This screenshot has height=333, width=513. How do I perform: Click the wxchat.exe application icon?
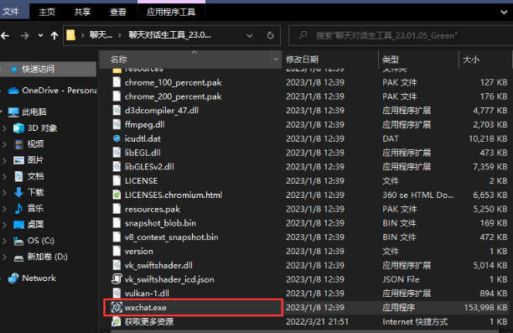pos(117,308)
